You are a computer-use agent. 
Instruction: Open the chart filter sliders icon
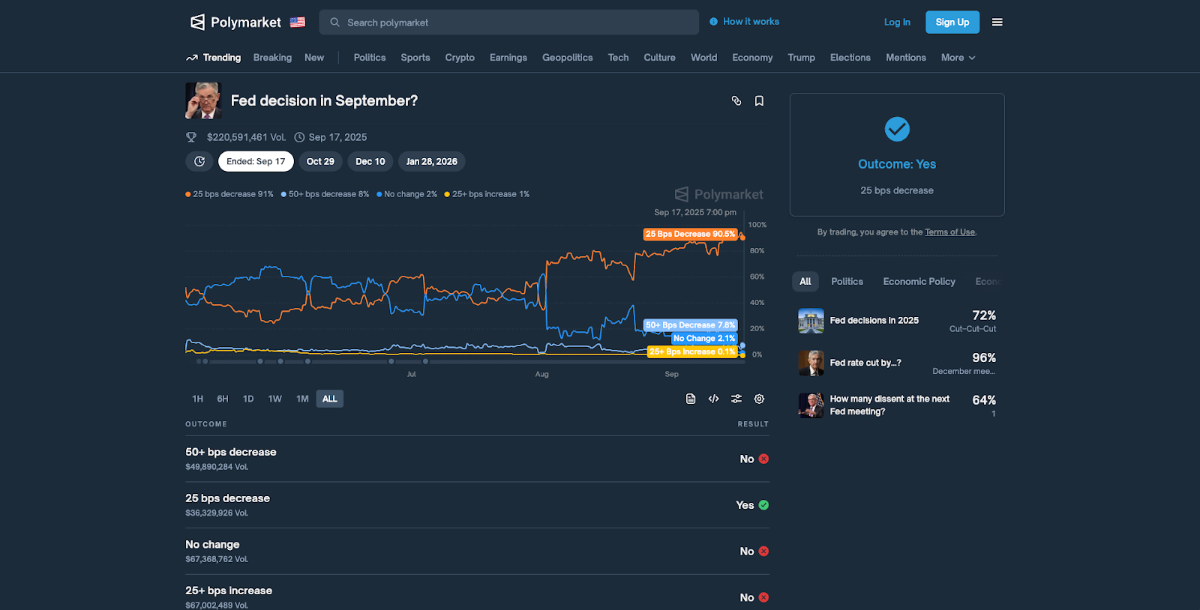pyautogui.click(x=736, y=399)
